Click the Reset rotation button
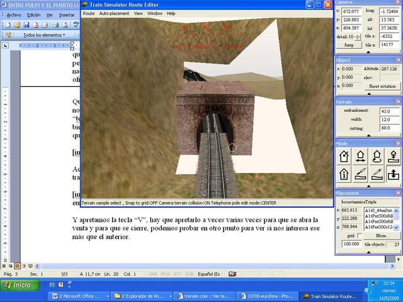This screenshot has height=302, width=403. click(x=382, y=86)
